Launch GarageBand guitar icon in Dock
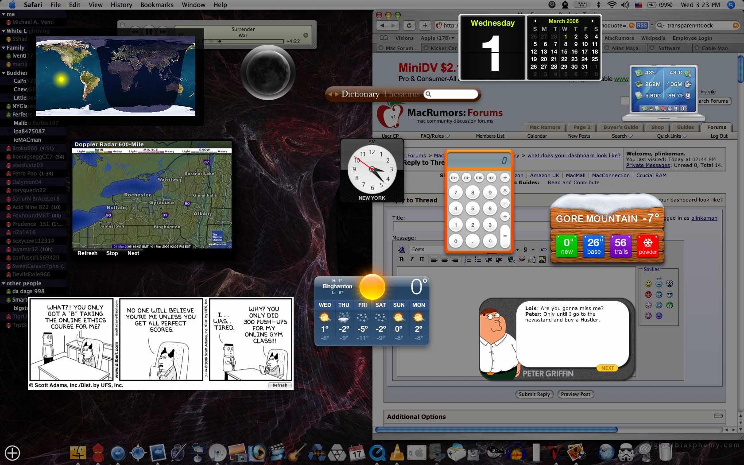The height and width of the screenshot is (465, 744). pos(297,453)
